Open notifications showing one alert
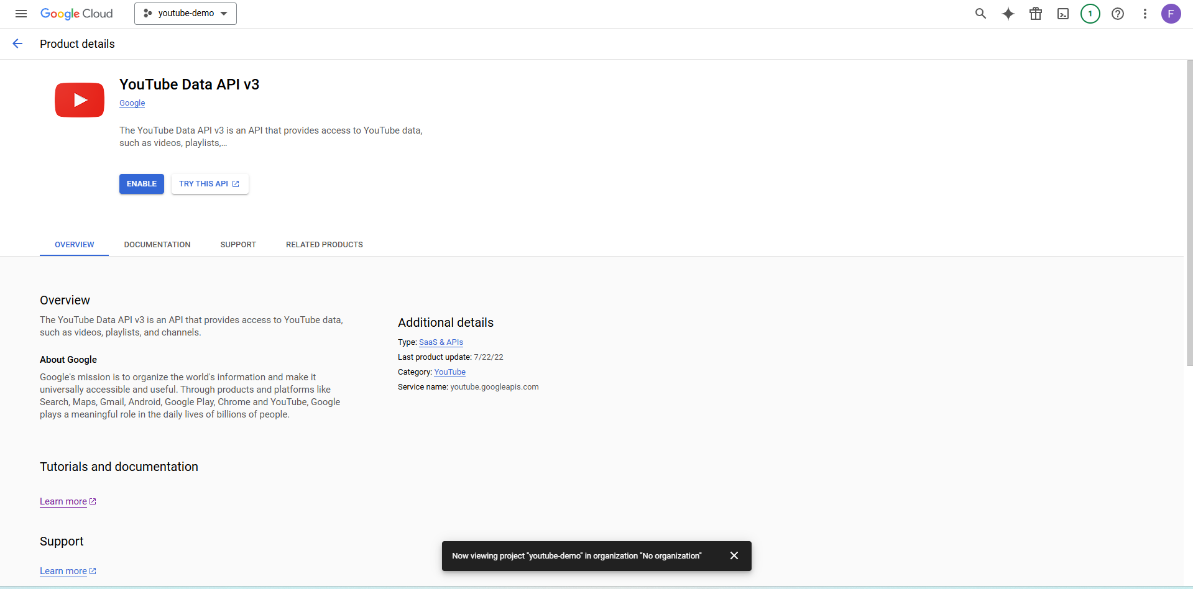 (x=1090, y=13)
